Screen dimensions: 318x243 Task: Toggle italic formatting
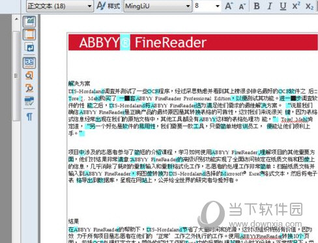pos(270,6)
